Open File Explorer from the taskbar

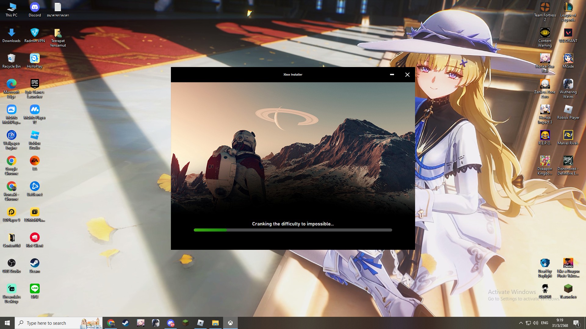point(215,323)
